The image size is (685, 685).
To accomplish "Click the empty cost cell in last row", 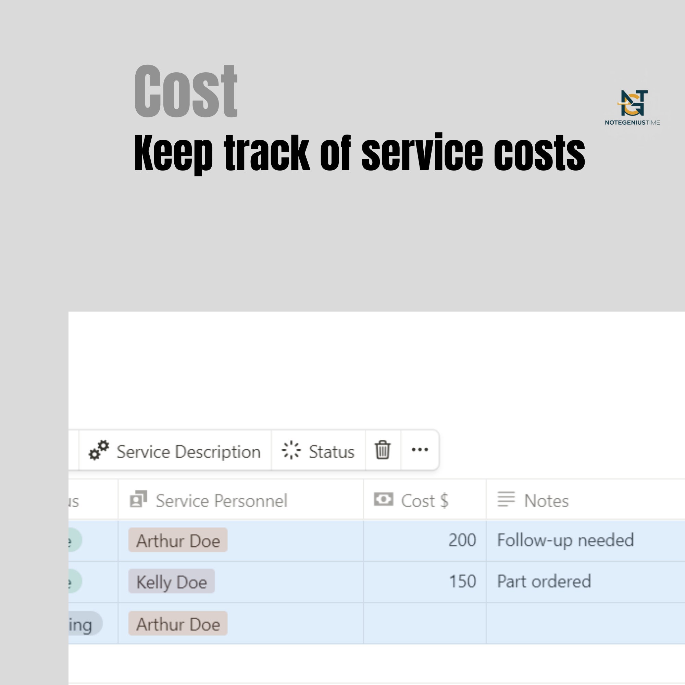I will click(424, 624).
